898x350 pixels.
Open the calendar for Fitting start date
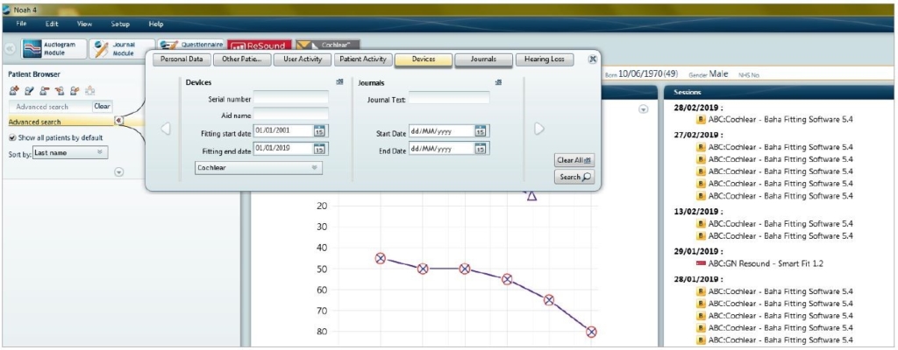tap(319, 130)
